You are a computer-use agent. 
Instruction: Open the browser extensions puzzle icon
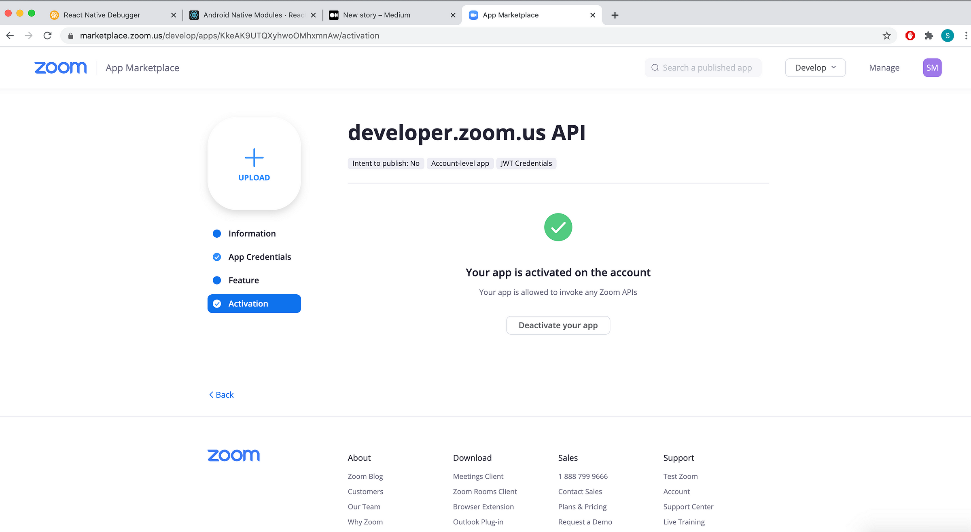929,36
